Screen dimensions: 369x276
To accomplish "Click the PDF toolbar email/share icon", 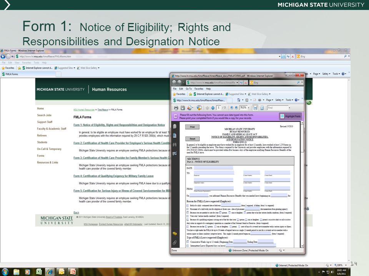I will (x=189, y=108).
